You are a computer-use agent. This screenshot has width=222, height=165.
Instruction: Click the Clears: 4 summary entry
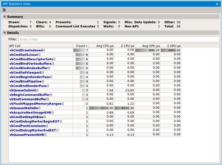(x=44, y=22)
